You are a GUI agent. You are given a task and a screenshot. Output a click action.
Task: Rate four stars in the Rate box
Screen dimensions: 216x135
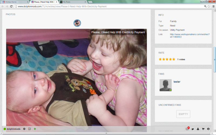coord(170,59)
